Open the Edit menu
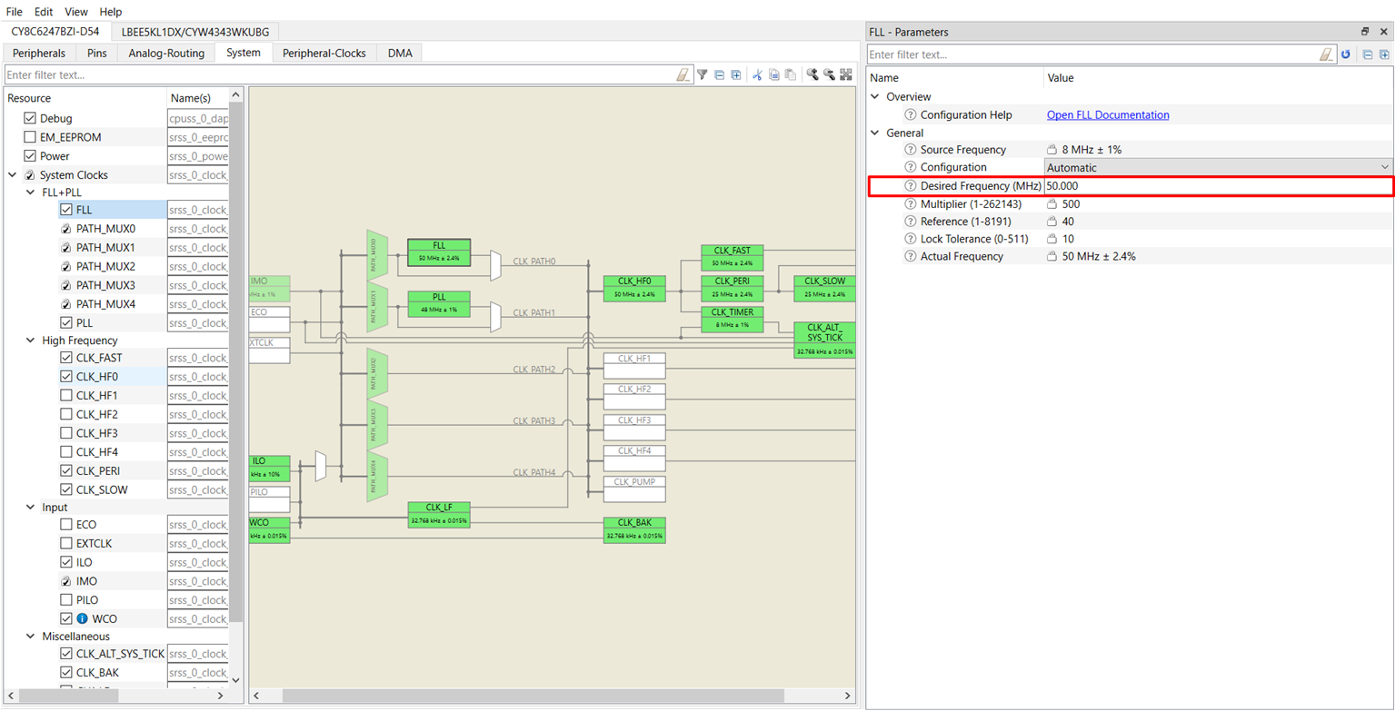 [x=45, y=12]
